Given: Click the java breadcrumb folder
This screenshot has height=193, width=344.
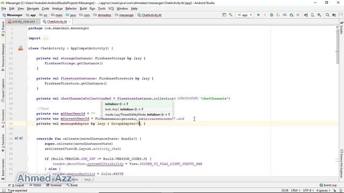Looking at the screenshot, I should click(71, 15).
